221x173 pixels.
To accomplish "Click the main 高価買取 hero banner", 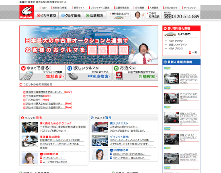I will 89,45.
